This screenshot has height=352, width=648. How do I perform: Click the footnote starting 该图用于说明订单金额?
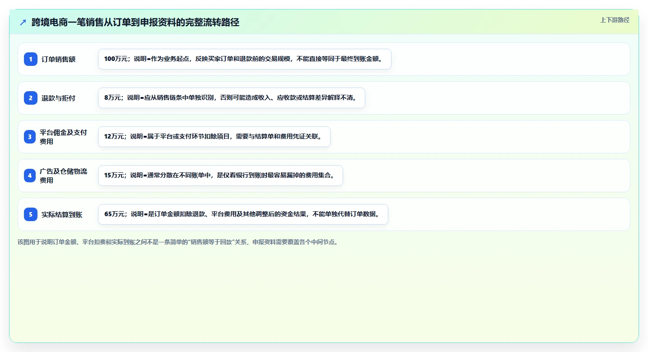click(x=178, y=242)
